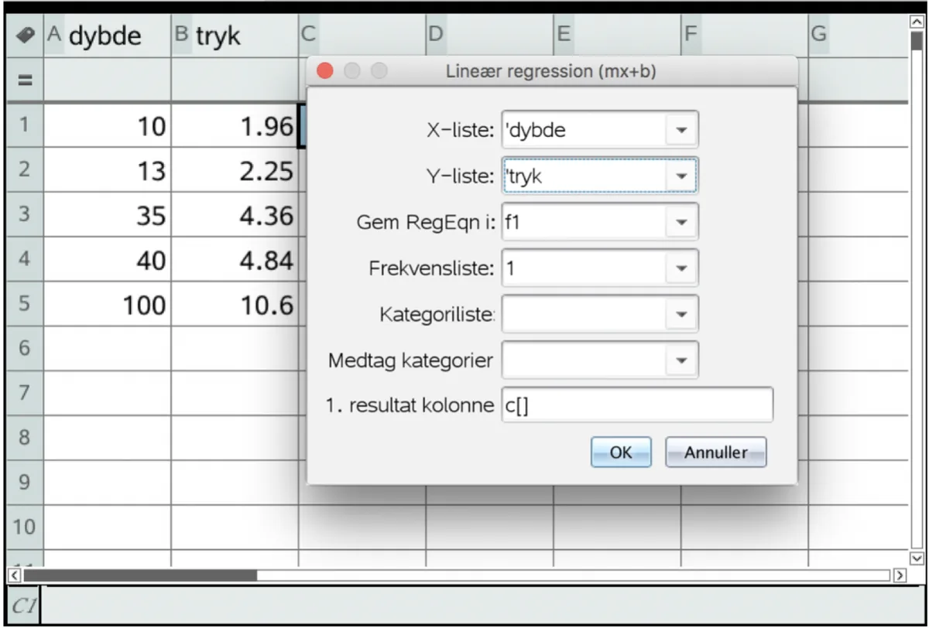The height and width of the screenshot is (628, 929).
Task: Select row header 10
Action: (23, 528)
